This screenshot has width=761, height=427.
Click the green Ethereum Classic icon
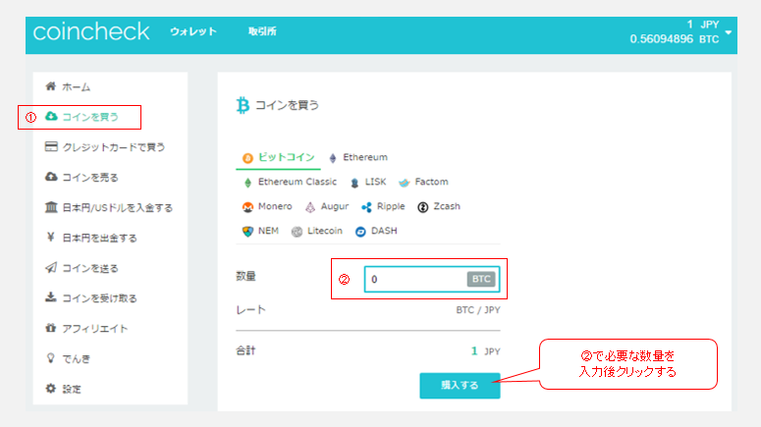tap(247, 183)
